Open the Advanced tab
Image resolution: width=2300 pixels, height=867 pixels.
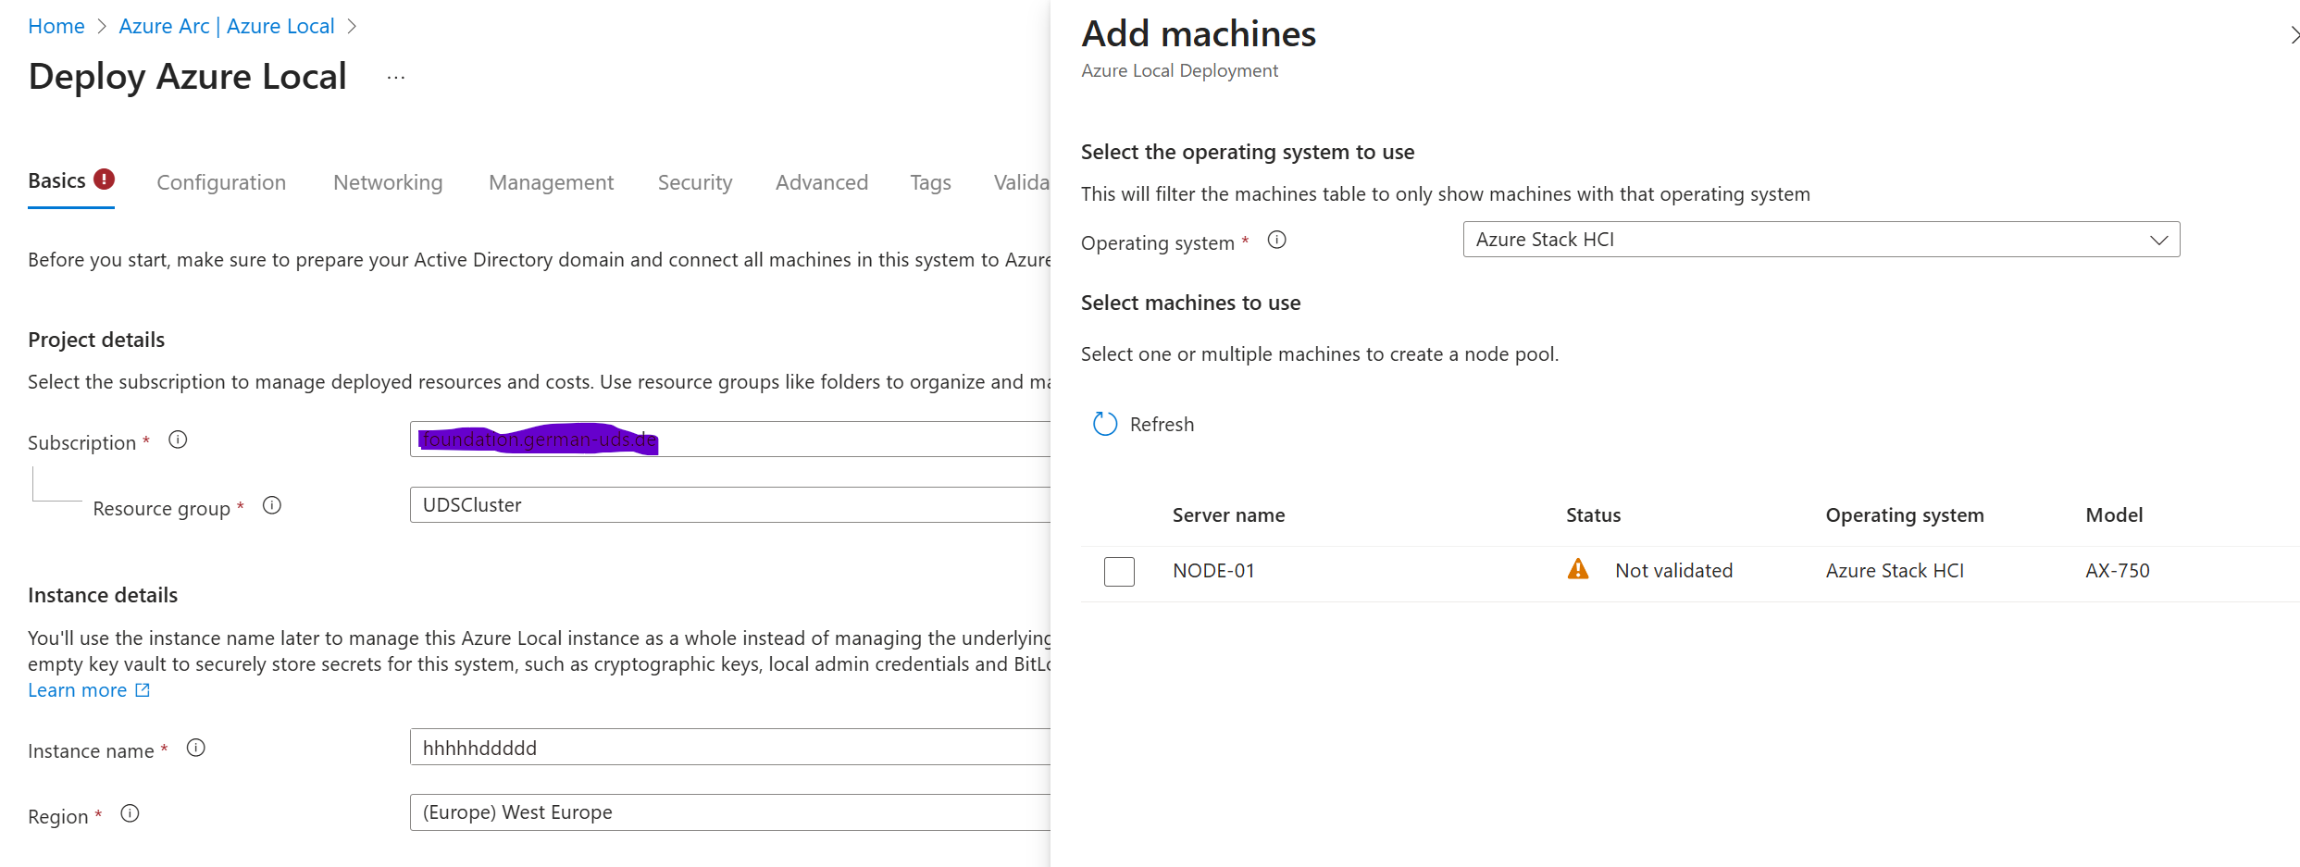(x=822, y=182)
